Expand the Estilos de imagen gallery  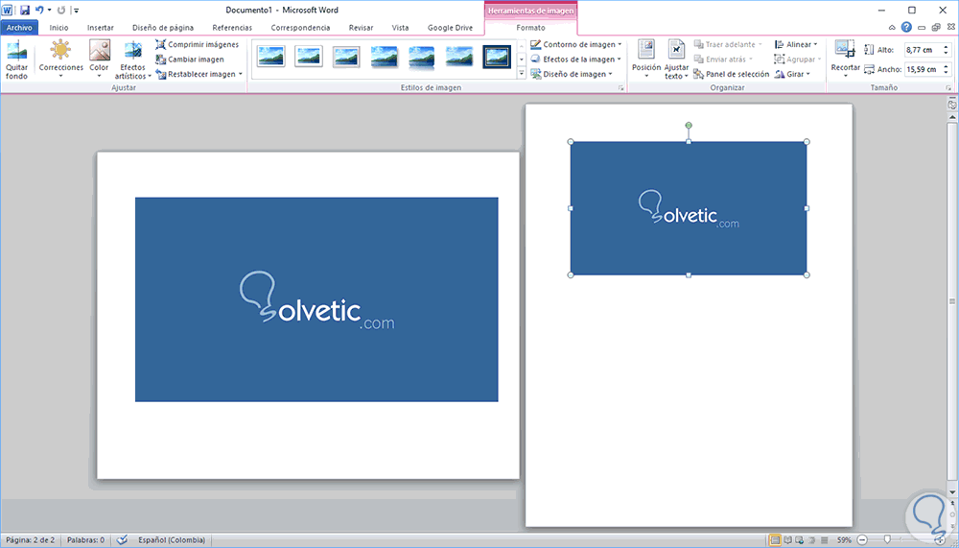522,74
